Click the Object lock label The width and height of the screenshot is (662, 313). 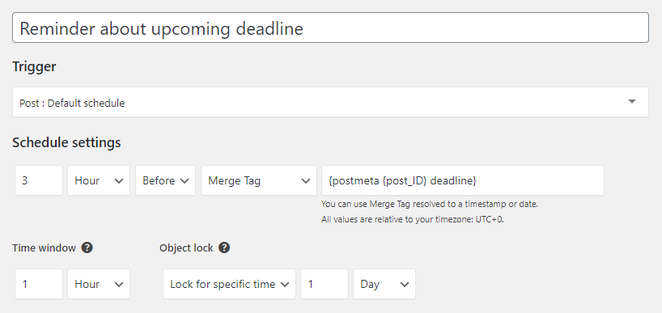[186, 247]
